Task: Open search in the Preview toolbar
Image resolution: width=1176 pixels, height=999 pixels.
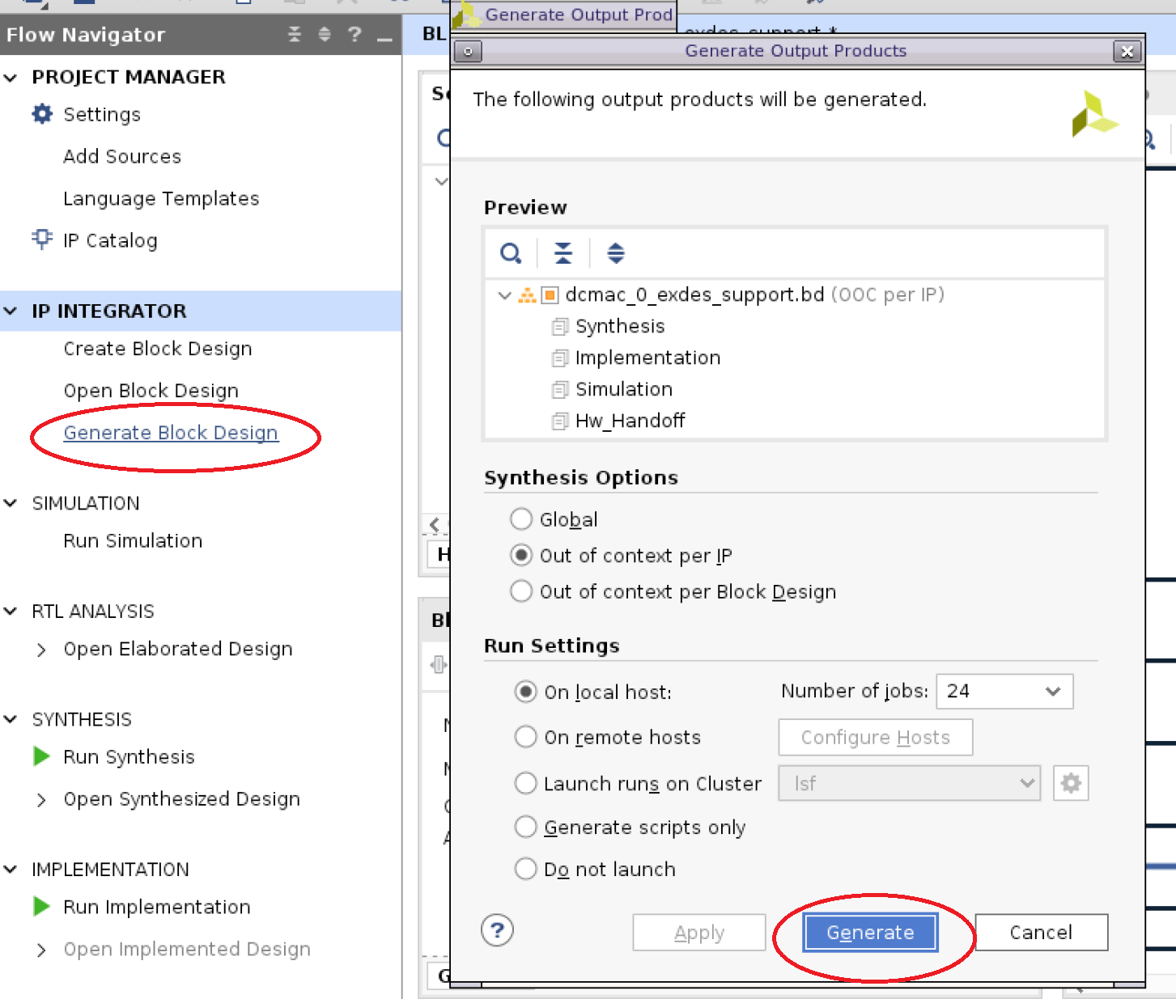Action: tap(511, 253)
